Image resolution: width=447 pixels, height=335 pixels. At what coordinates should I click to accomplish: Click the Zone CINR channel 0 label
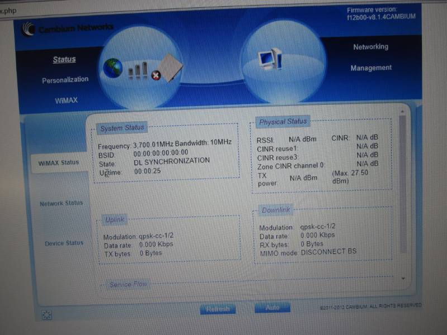pos(291,166)
